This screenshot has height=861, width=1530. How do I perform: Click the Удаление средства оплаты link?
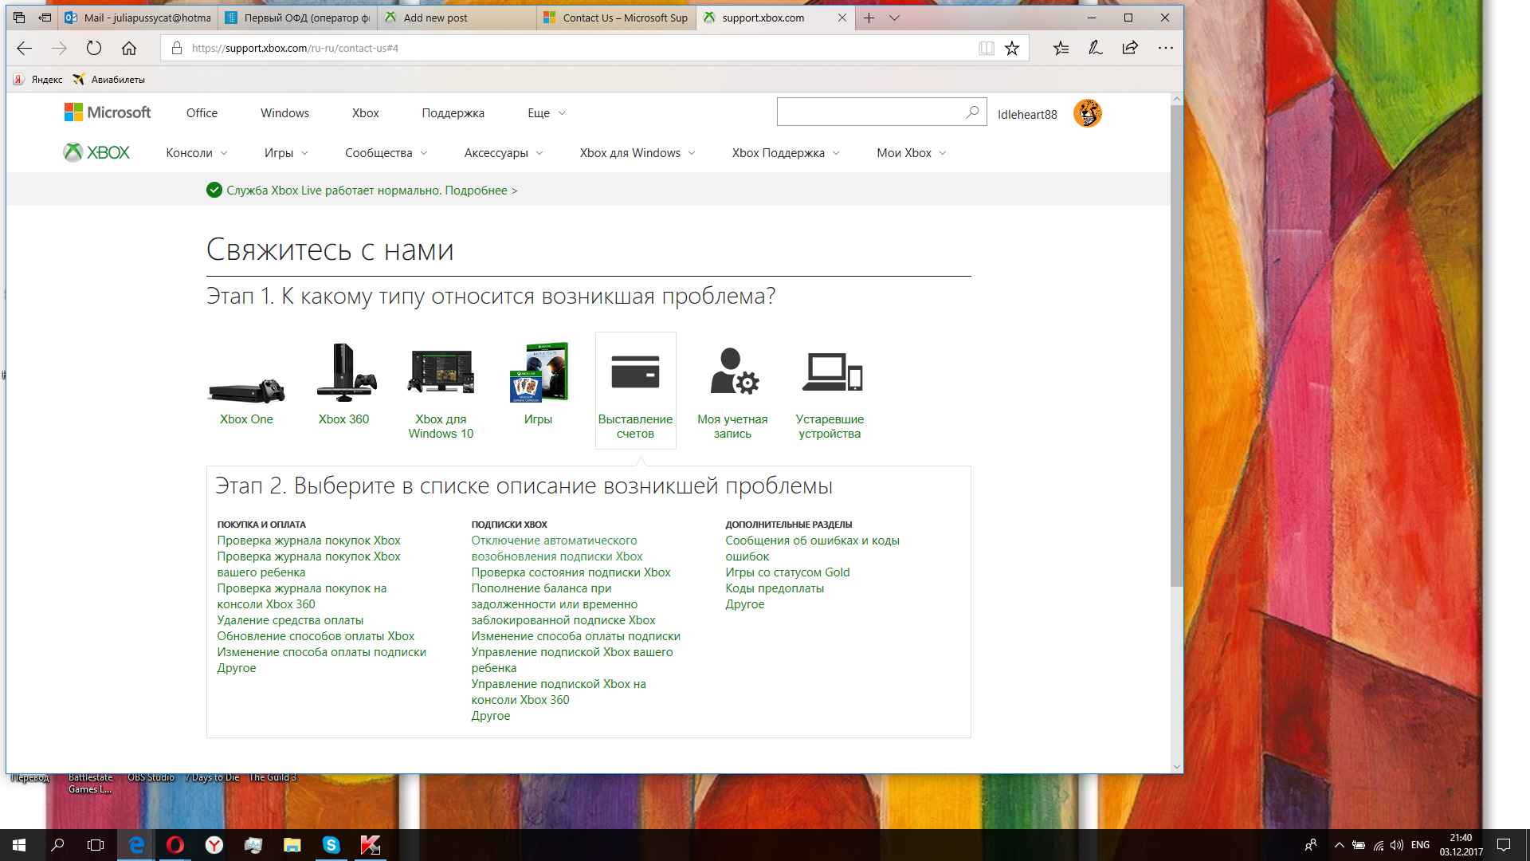click(x=290, y=620)
